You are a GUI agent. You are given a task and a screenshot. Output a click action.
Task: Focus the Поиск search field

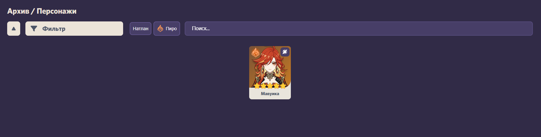[x=359, y=29]
